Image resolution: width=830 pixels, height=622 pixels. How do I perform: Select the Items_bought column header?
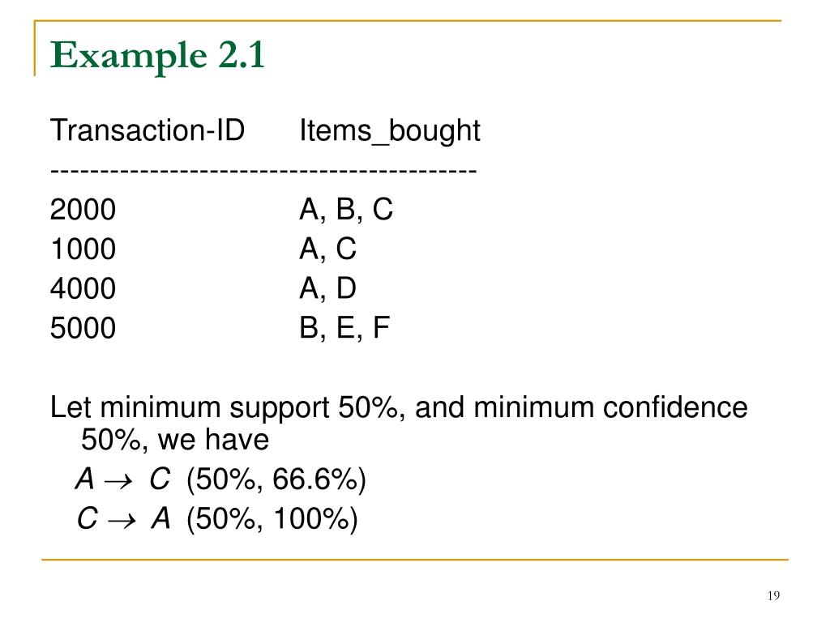[x=390, y=130]
